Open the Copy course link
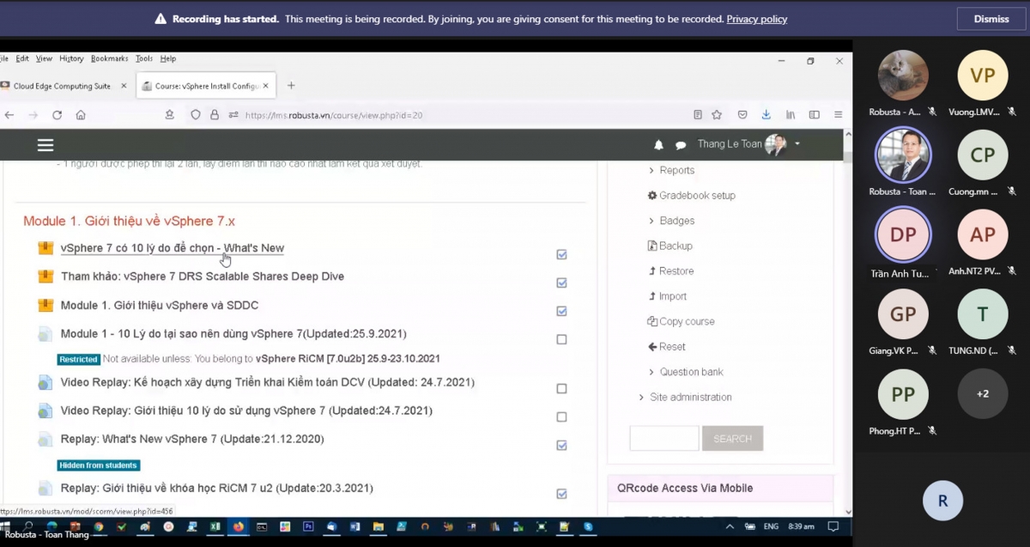 coord(681,321)
